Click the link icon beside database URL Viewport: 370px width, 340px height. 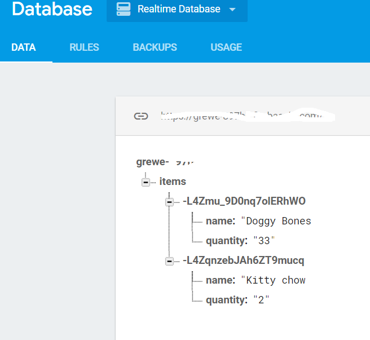140,116
